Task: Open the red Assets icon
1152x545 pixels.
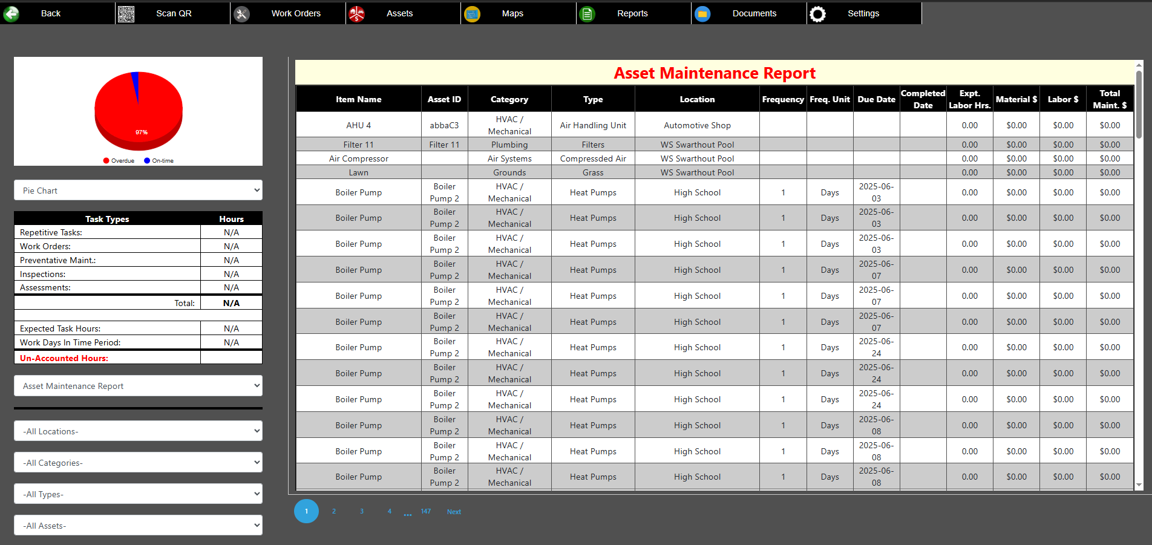Action: click(x=357, y=13)
